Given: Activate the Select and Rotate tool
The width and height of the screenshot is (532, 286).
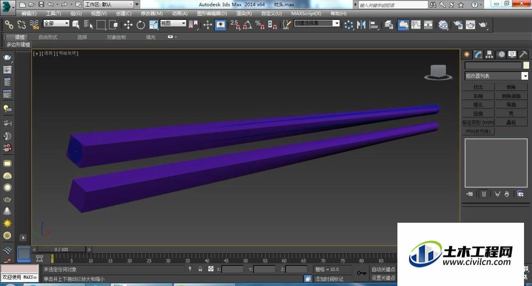Looking at the screenshot, I should point(141,24).
